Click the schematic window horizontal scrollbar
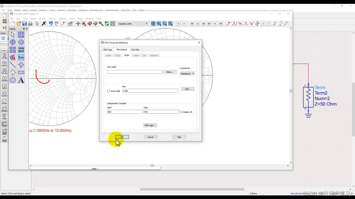Image resolution: width=355 pixels, height=199 pixels. 192,189
